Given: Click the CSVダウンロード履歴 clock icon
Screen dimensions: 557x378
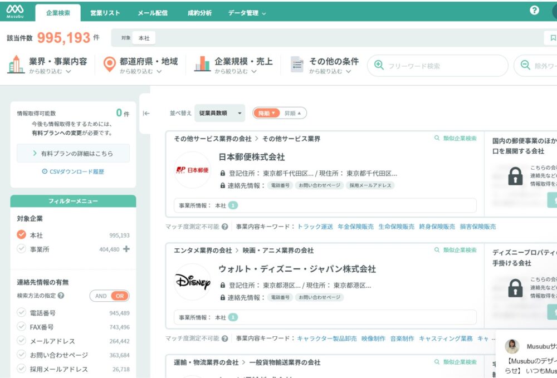Looking at the screenshot, I should point(45,171).
